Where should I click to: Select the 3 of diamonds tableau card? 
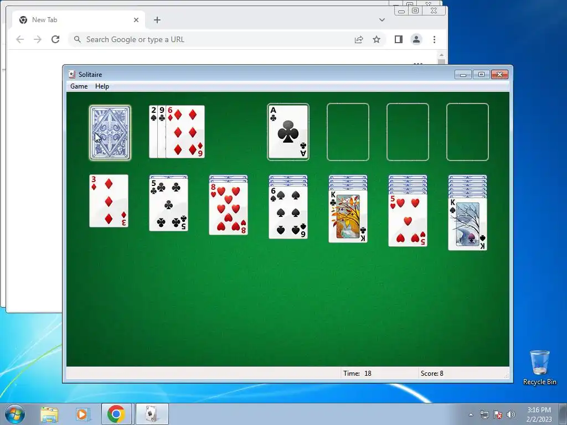pyautogui.click(x=109, y=201)
